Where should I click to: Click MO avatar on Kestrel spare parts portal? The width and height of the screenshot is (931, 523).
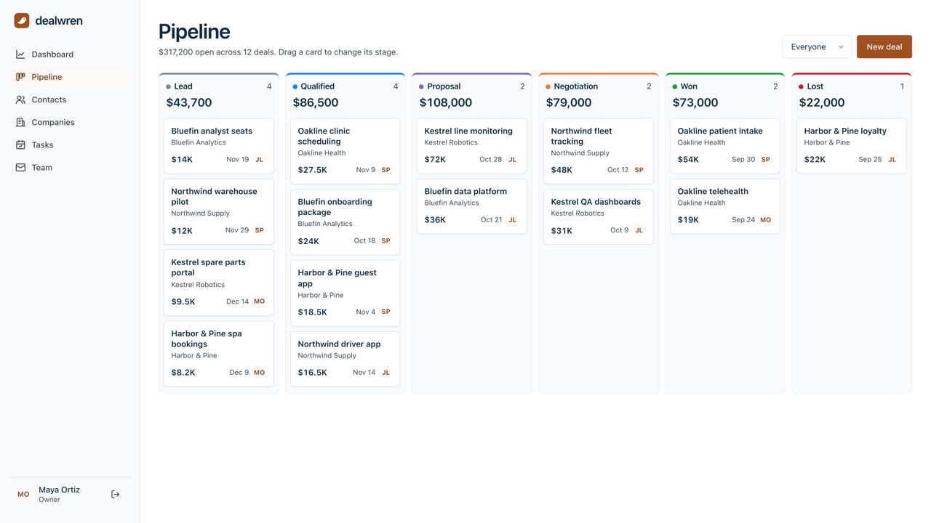(x=259, y=301)
